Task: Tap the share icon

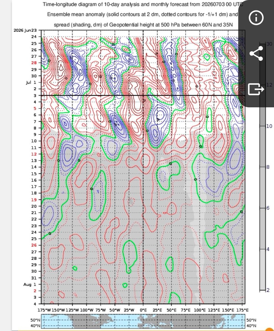Action: pos(256,54)
